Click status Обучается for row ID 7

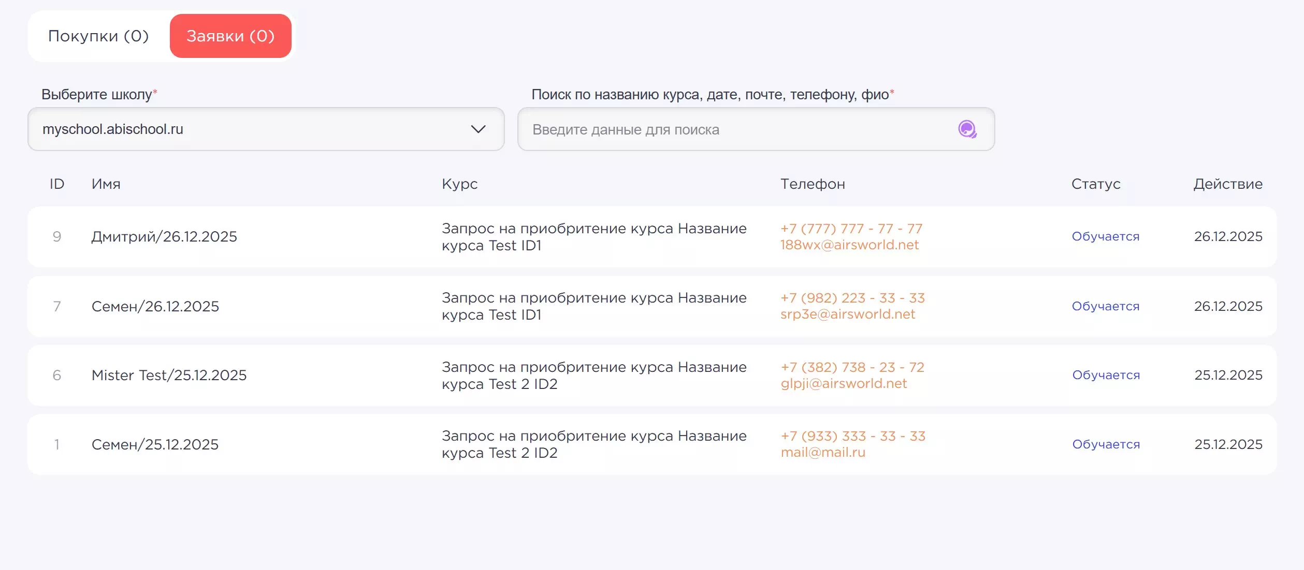coord(1105,306)
